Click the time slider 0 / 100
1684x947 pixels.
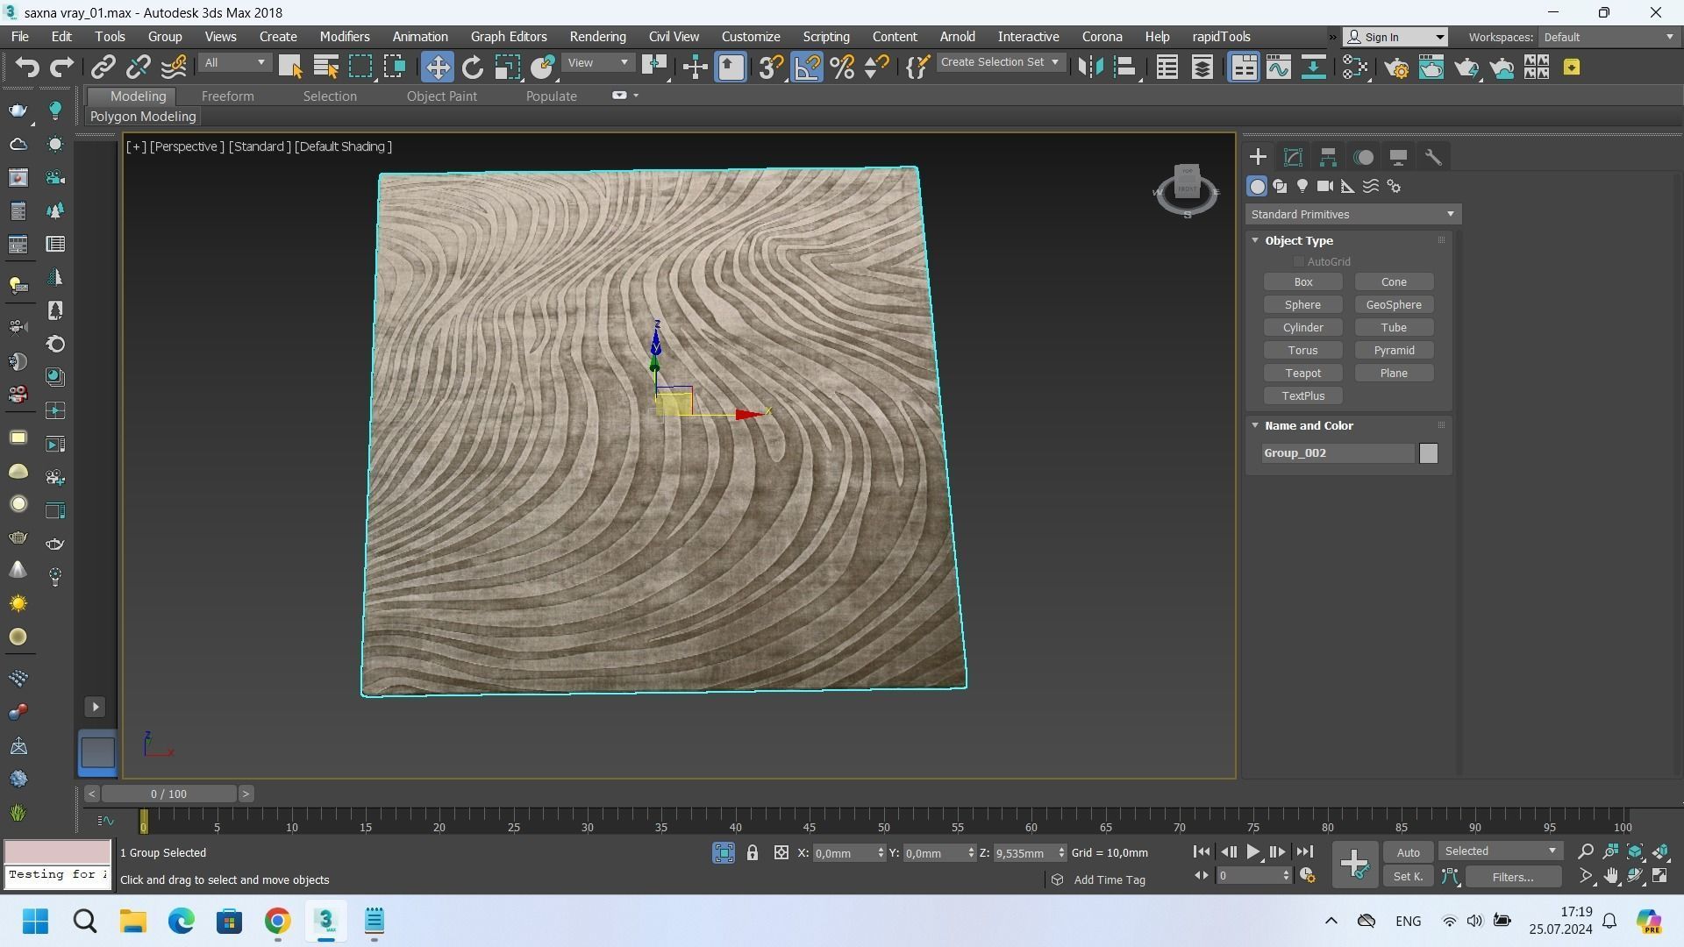click(168, 794)
